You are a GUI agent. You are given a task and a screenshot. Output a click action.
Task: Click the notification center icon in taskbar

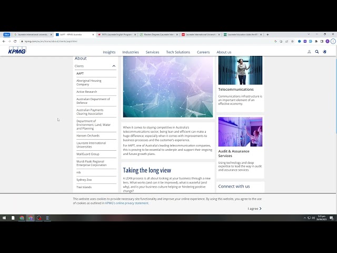[331, 218]
